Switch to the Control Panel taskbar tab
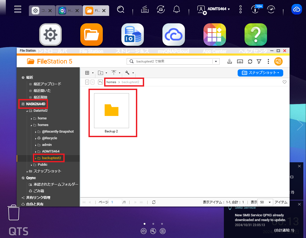306x238 pixels. [x=42, y=11]
